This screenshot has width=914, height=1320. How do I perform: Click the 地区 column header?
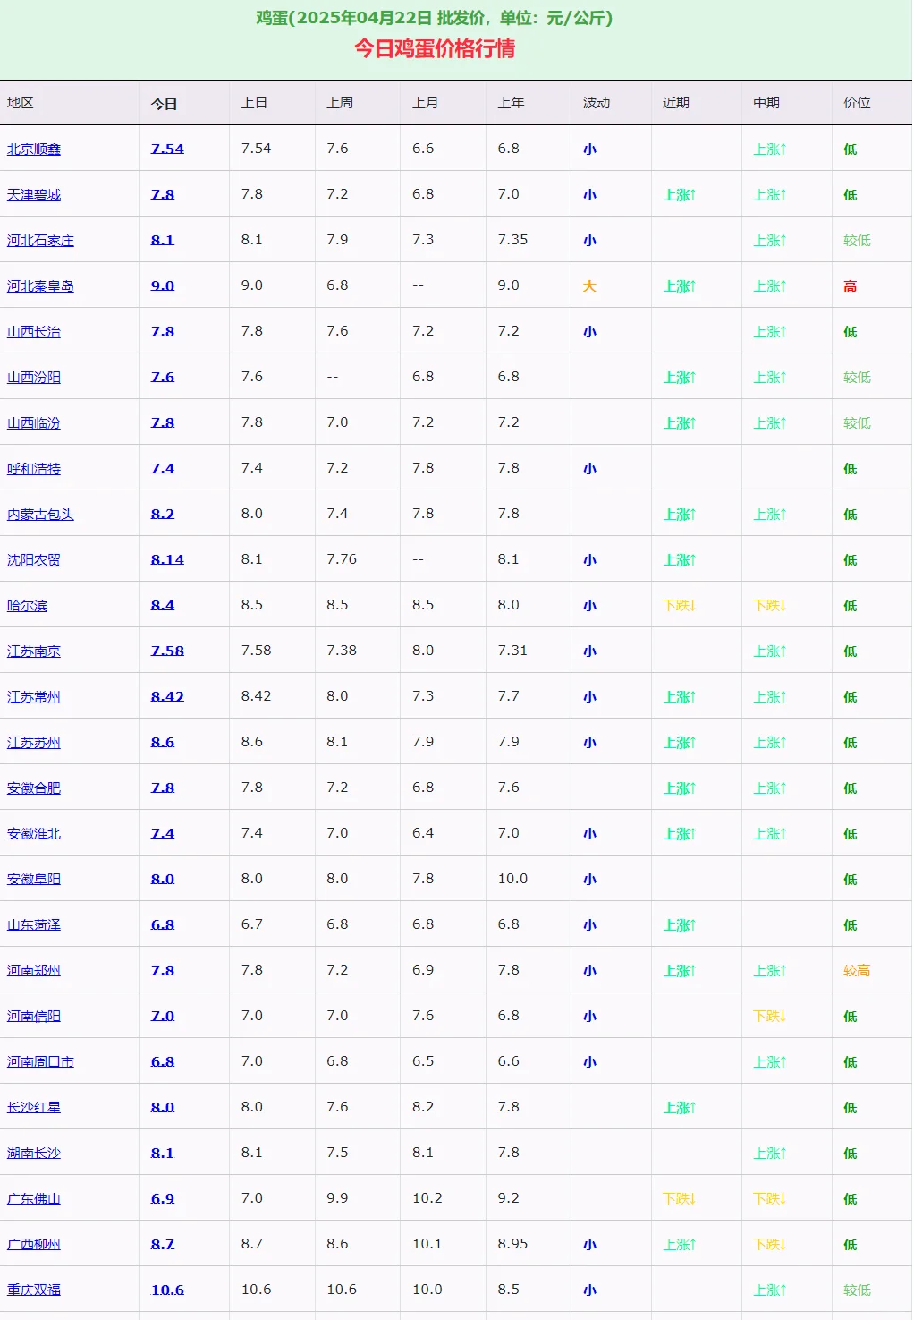click(21, 103)
